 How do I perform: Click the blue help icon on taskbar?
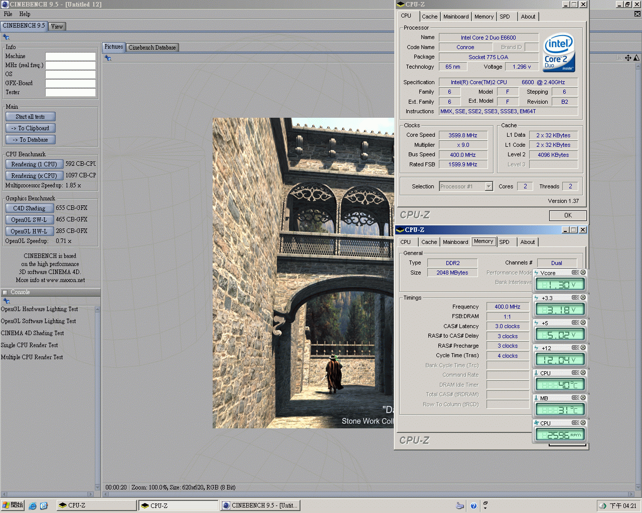point(473,505)
